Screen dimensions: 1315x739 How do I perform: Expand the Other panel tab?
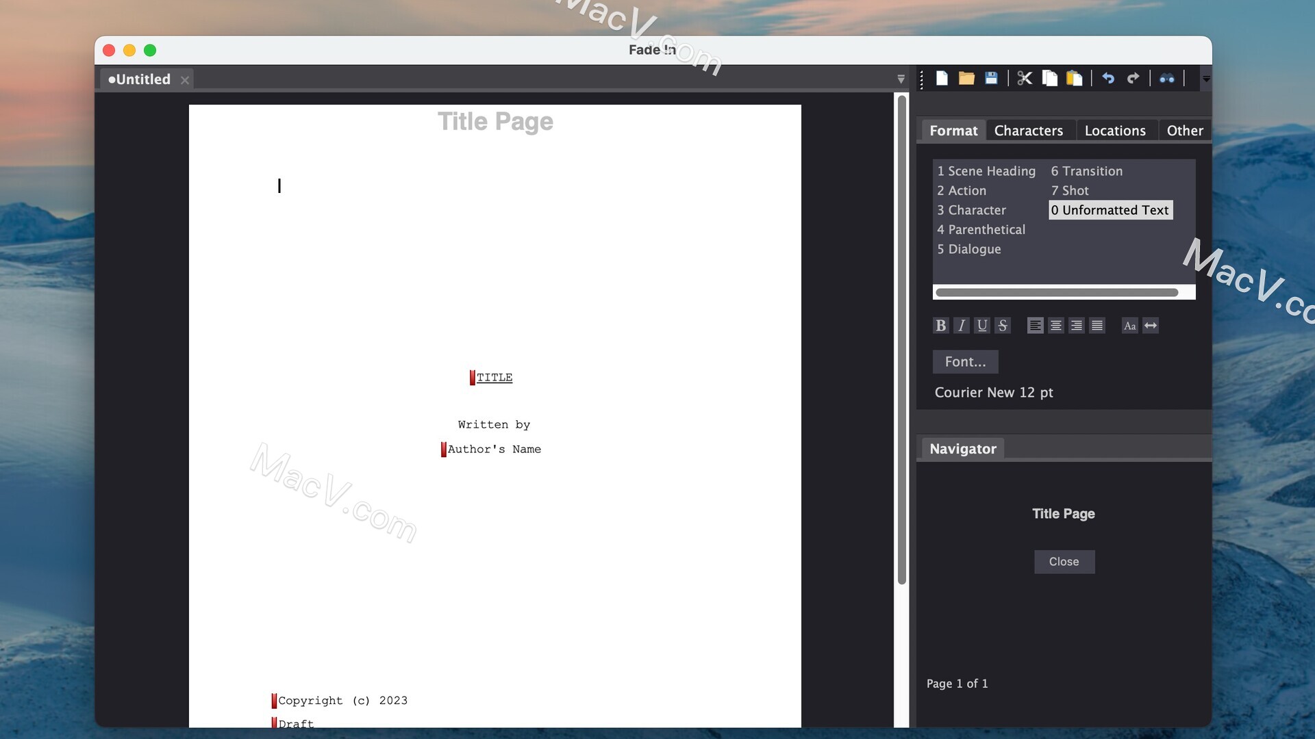coord(1184,130)
